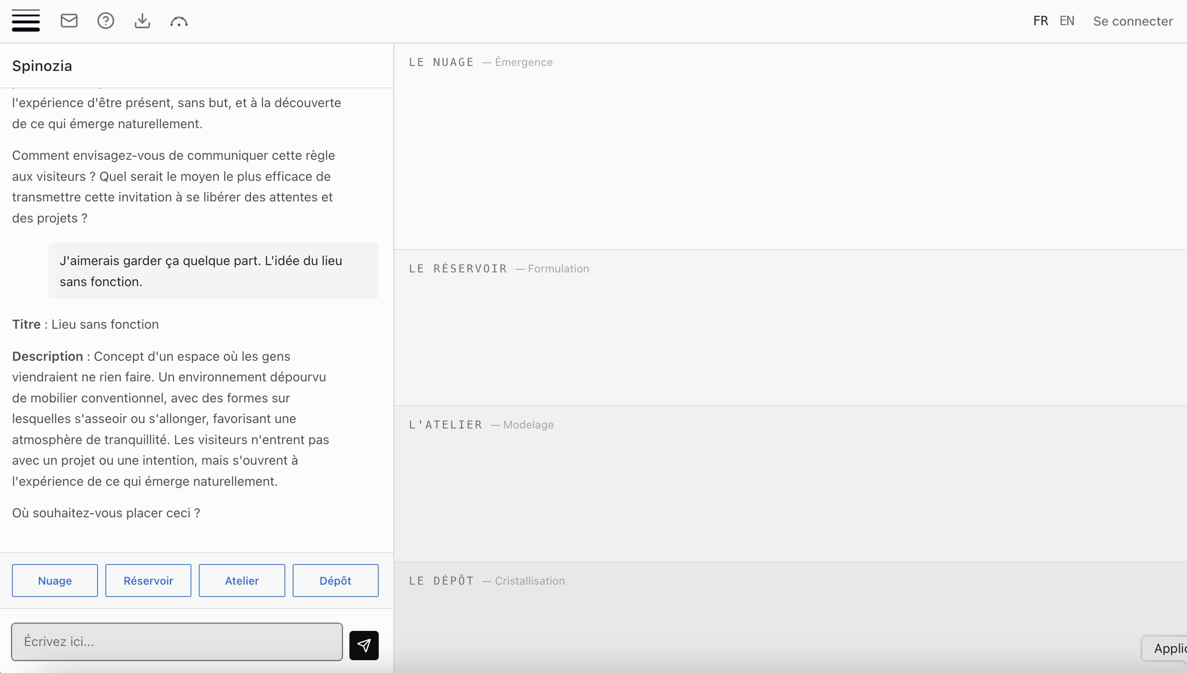Select the L'Atelier Modelage section header
Image resolution: width=1187 pixels, height=673 pixels.
481,424
